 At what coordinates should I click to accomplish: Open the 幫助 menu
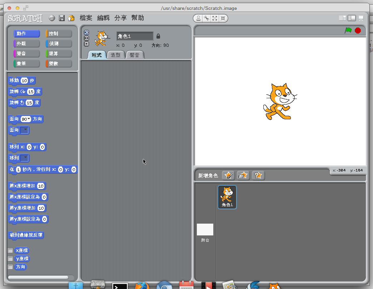coord(138,18)
